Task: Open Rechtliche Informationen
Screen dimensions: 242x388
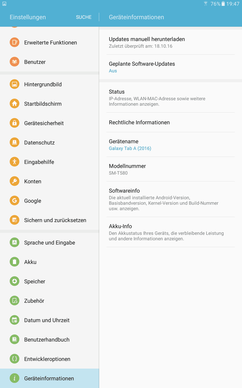Action: (x=170, y=122)
